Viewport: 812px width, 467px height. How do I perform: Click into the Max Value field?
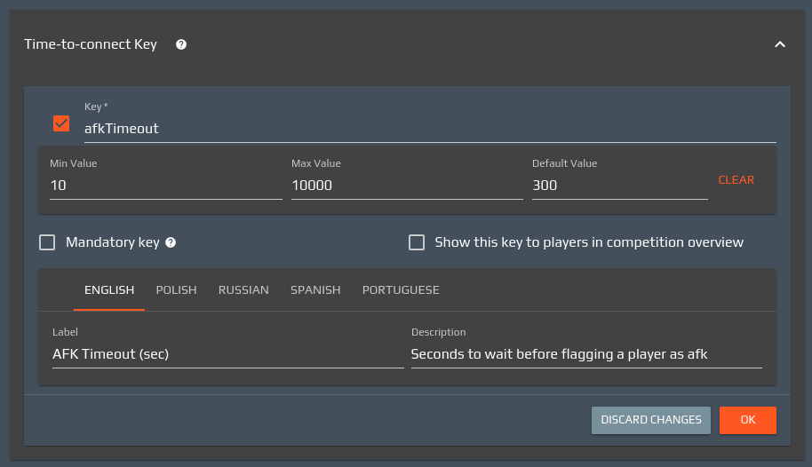pyautogui.click(x=407, y=186)
